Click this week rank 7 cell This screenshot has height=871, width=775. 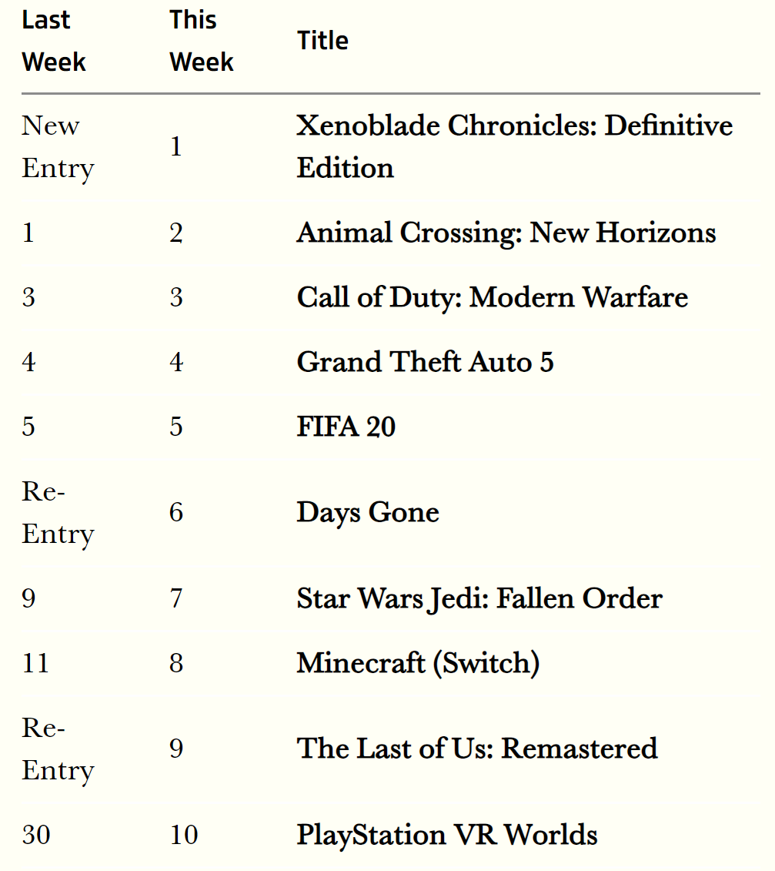pos(176,599)
